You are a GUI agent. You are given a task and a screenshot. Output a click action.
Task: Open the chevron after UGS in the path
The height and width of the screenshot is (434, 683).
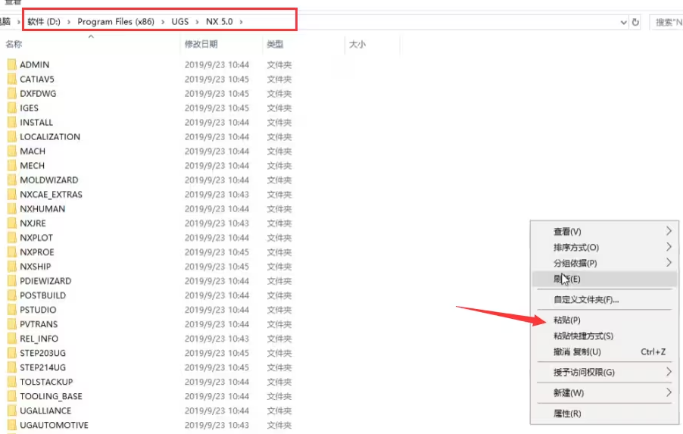point(198,22)
